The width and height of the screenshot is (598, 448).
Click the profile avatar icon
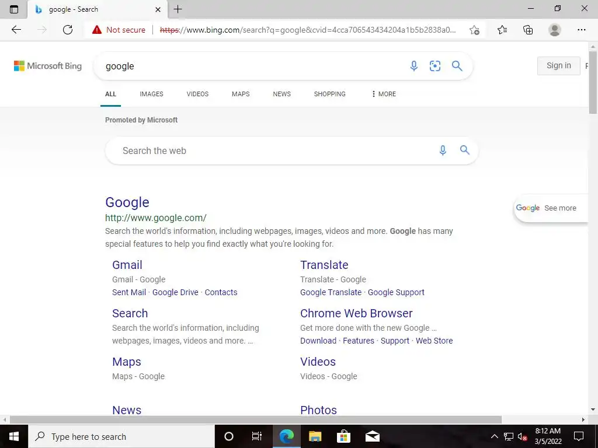(555, 30)
